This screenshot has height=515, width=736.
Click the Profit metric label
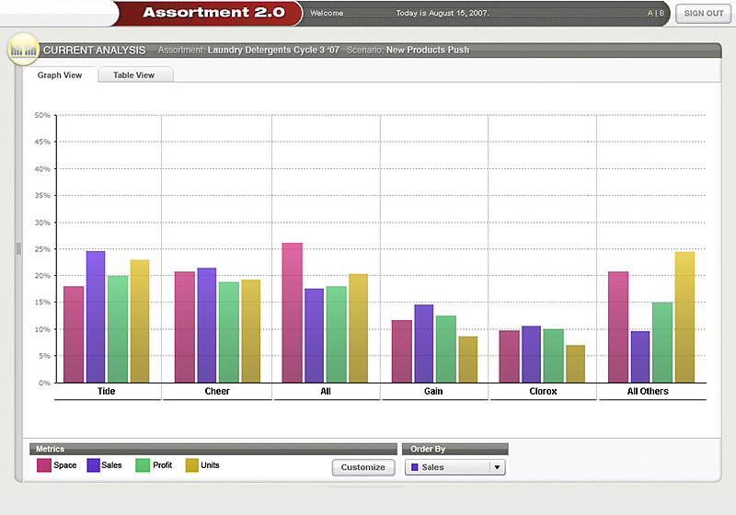(163, 465)
